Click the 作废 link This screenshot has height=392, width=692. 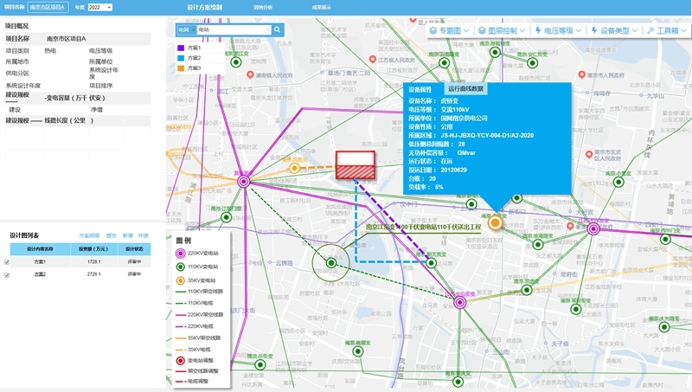pyautogui.click(x=144, y=235)
